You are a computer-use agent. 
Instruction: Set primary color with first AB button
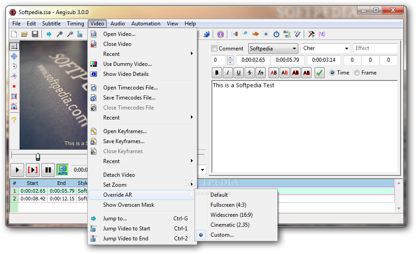pos(274,73)
